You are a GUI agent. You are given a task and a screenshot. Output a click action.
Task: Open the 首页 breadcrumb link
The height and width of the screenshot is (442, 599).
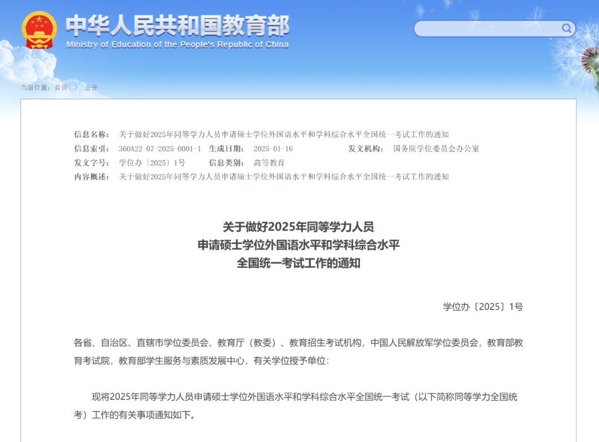[x=60, y=88]
